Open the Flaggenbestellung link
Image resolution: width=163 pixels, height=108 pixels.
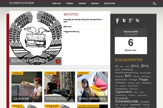point(71,32)
